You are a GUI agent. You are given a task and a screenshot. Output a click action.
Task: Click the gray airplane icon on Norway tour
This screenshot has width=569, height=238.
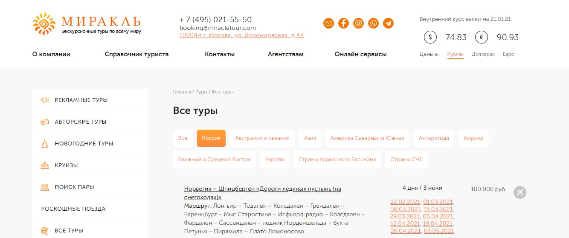(520, 192)
